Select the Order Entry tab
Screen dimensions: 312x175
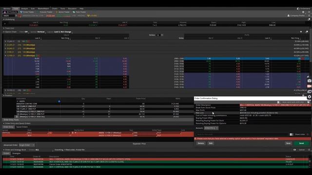click(x=8, y=127)
